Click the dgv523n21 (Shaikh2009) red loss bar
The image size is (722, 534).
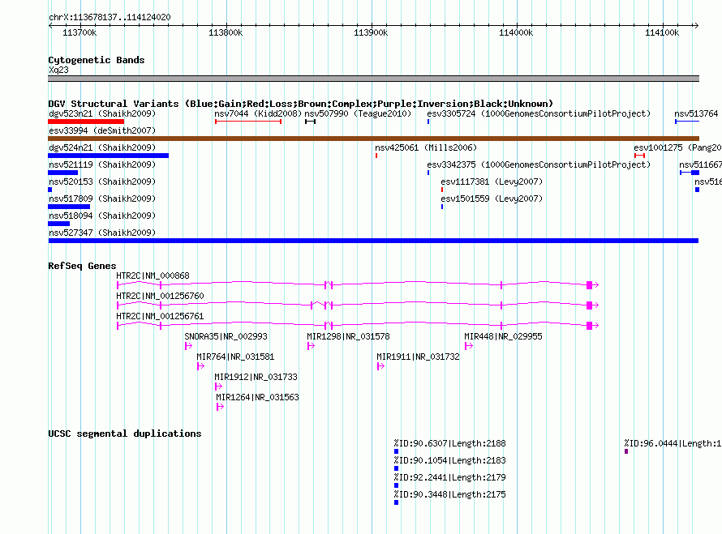[86, 122]
